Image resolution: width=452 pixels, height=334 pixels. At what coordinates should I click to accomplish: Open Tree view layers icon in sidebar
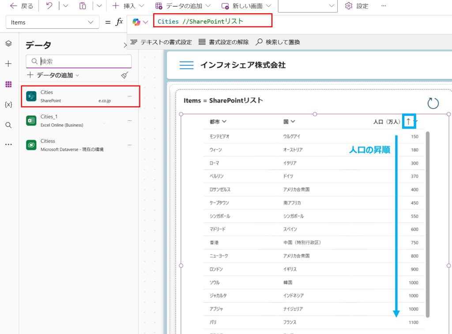click(x=8, y=44)
